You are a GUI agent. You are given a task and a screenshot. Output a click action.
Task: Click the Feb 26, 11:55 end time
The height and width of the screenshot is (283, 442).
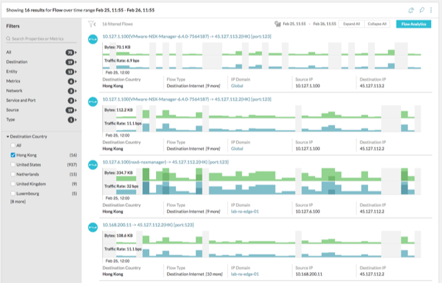click(x=325, y=24)
